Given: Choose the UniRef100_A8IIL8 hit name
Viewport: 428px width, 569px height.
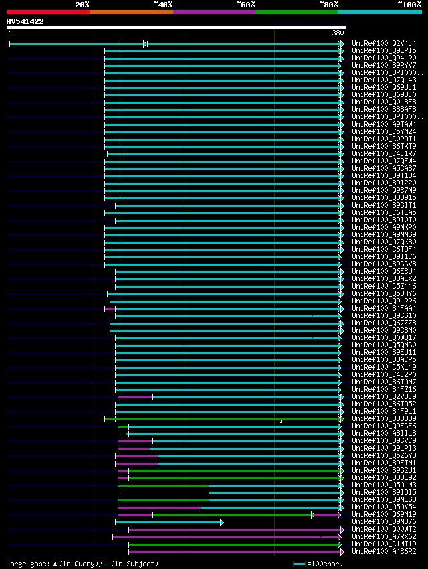Looking at the screenshot, I should 384,433.
